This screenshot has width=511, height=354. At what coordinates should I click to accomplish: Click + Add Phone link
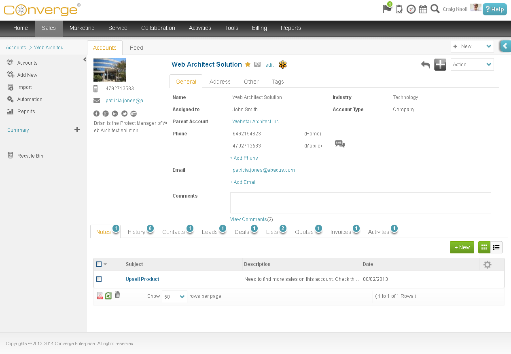tap(244, 158)
